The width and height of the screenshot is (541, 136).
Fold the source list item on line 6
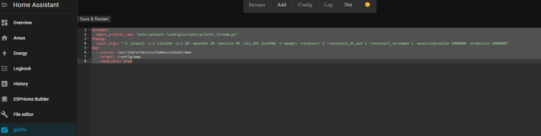(x=89, y=52)
